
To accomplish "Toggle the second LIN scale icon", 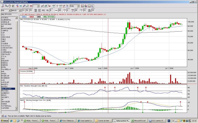I will click(x=64, y=6).
